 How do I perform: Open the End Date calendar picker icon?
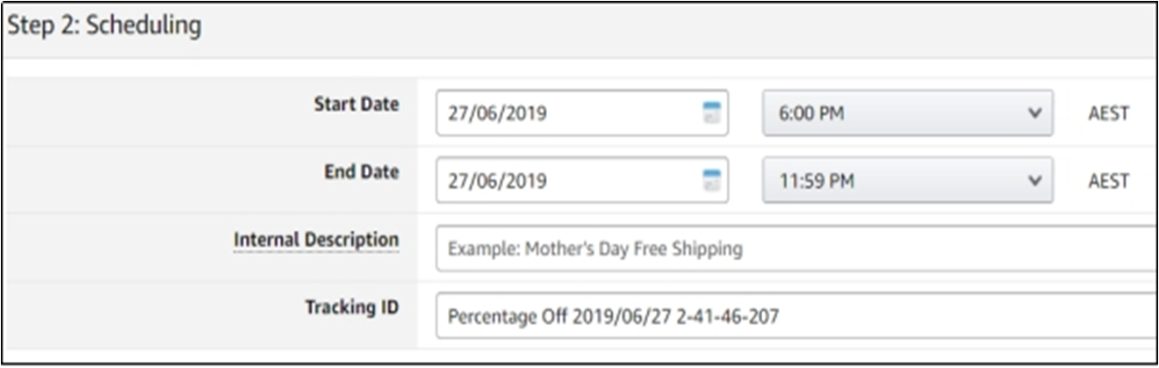[711, 180]
